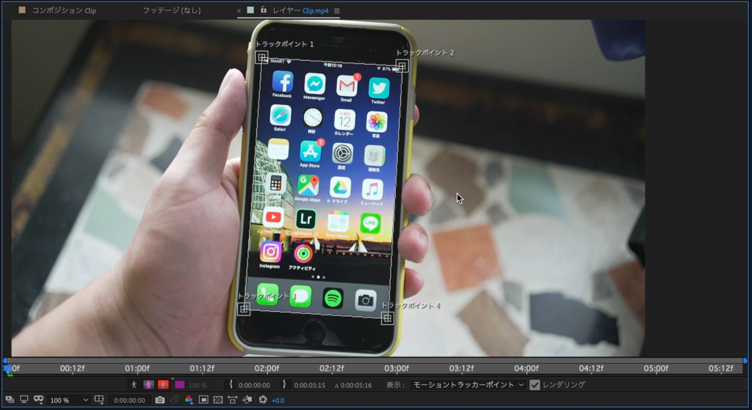Open the フッテージ (なし) tab

coord(172,10)
